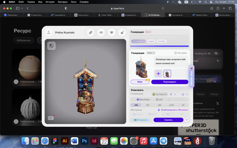Select the train ornament thumbnail
The image size is (237, 148).
point(167,74)
